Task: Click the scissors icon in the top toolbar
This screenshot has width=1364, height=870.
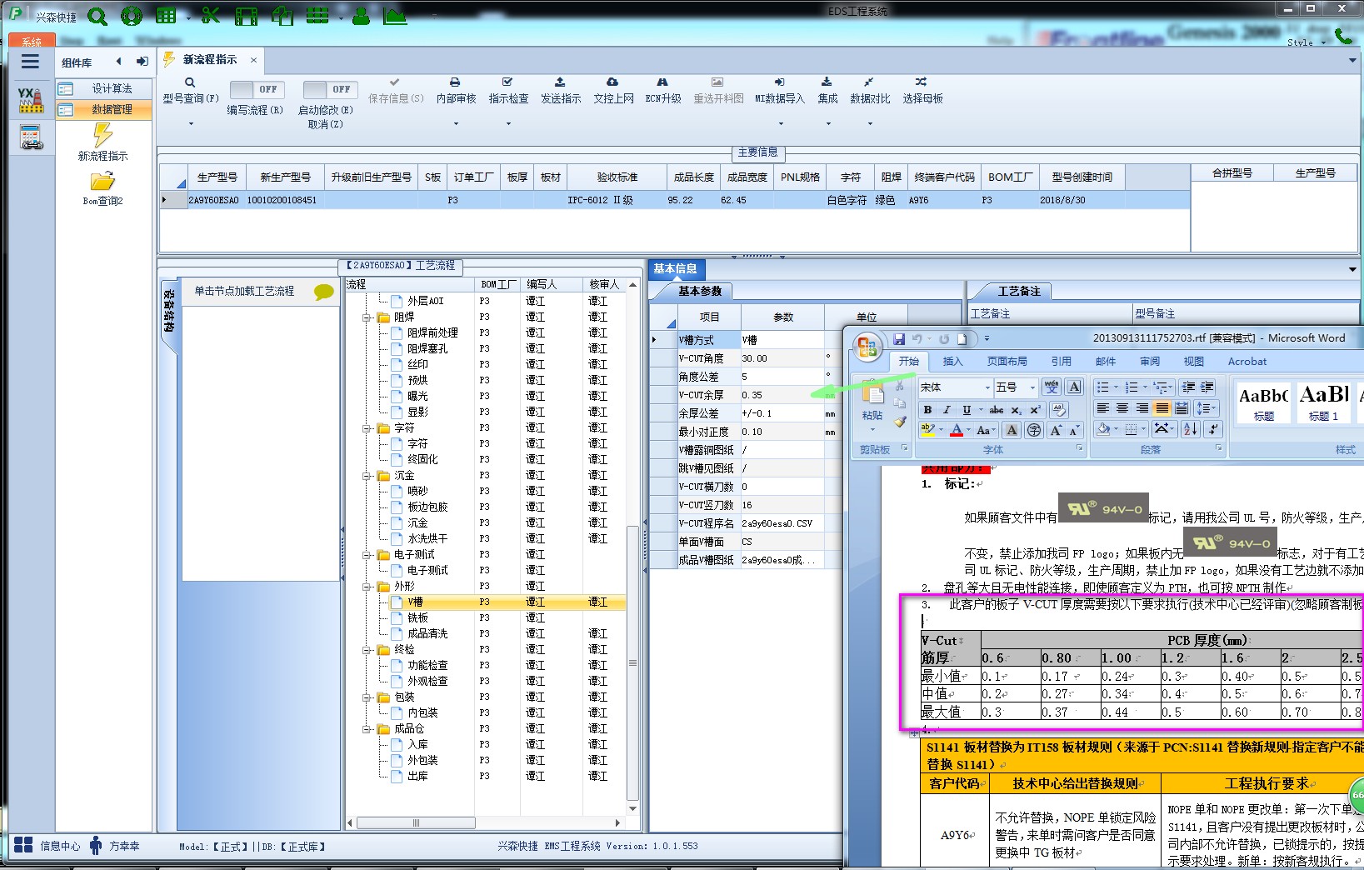Action: coord(211,15)
